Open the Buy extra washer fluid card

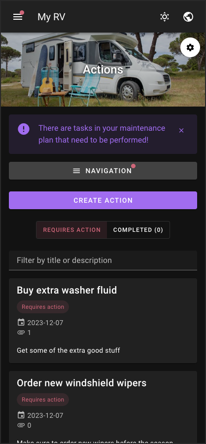[103, 321]
